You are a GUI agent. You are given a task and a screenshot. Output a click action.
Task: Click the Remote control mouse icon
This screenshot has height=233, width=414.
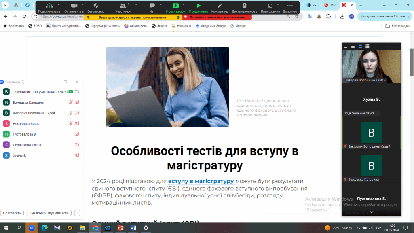tap(244, 7)
